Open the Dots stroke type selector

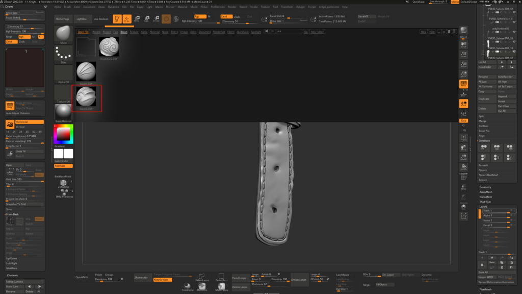(63, 54)
